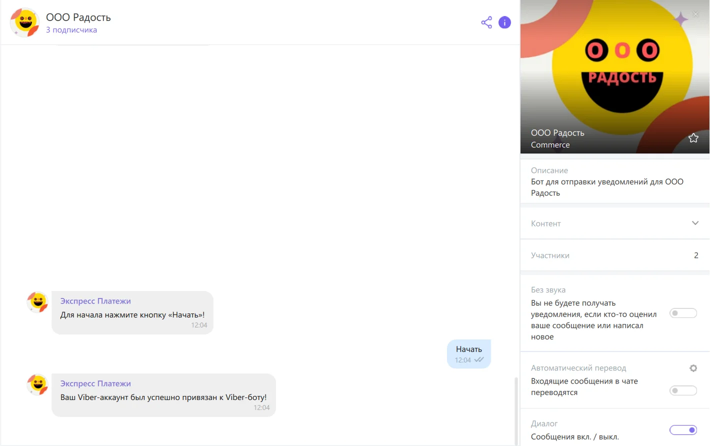
Task: Close the info panel with X icon
Action: (695, 14)
